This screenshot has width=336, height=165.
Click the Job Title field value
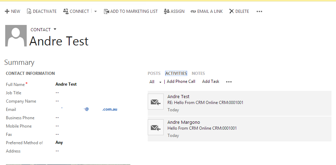tap(57, 93)
